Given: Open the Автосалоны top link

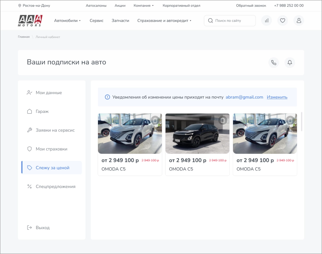Looking at the screenshot, I should click(96, 5).
